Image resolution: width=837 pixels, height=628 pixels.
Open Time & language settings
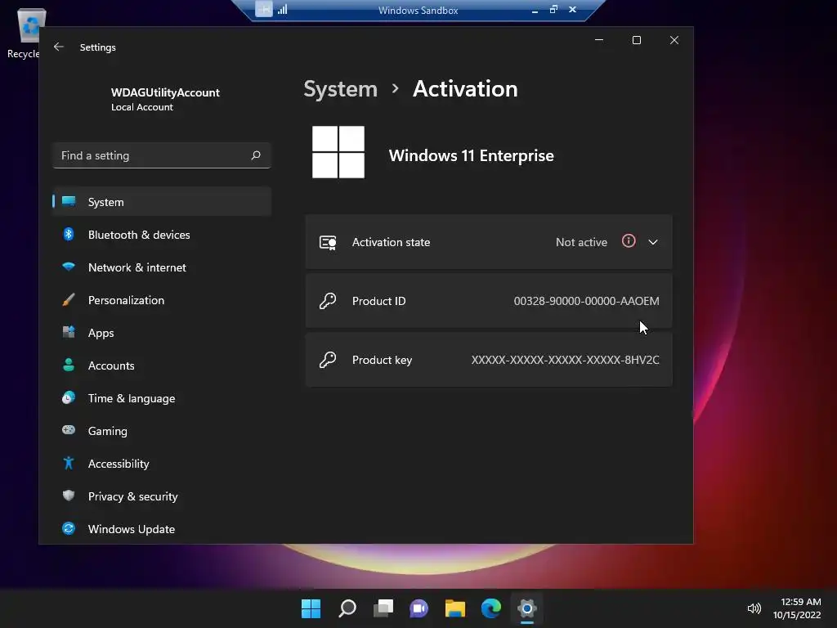click(162, 398)
